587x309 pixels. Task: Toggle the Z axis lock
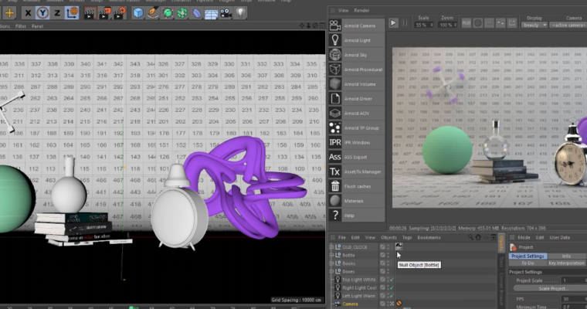(58, 13)
